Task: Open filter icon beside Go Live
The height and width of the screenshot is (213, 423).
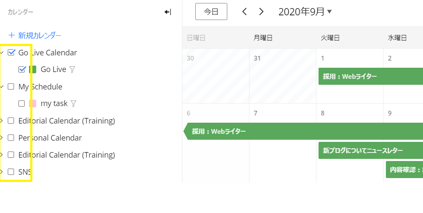Action: [72, 69]
